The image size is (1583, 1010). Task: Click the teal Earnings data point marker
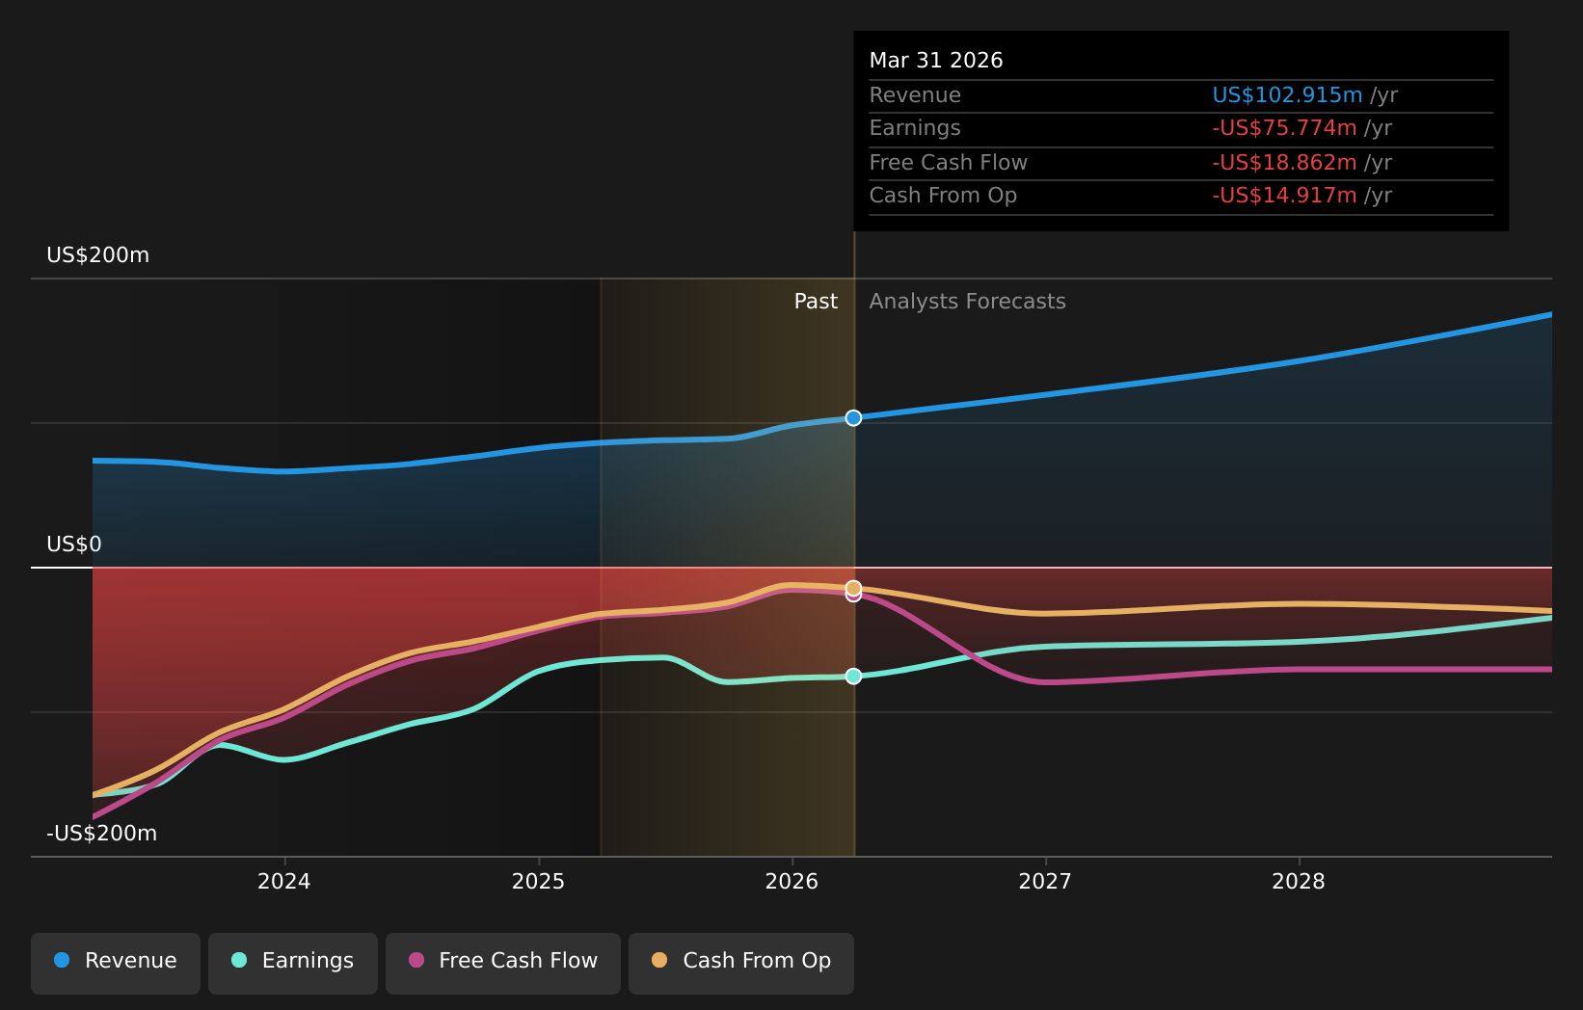point(853,676)
